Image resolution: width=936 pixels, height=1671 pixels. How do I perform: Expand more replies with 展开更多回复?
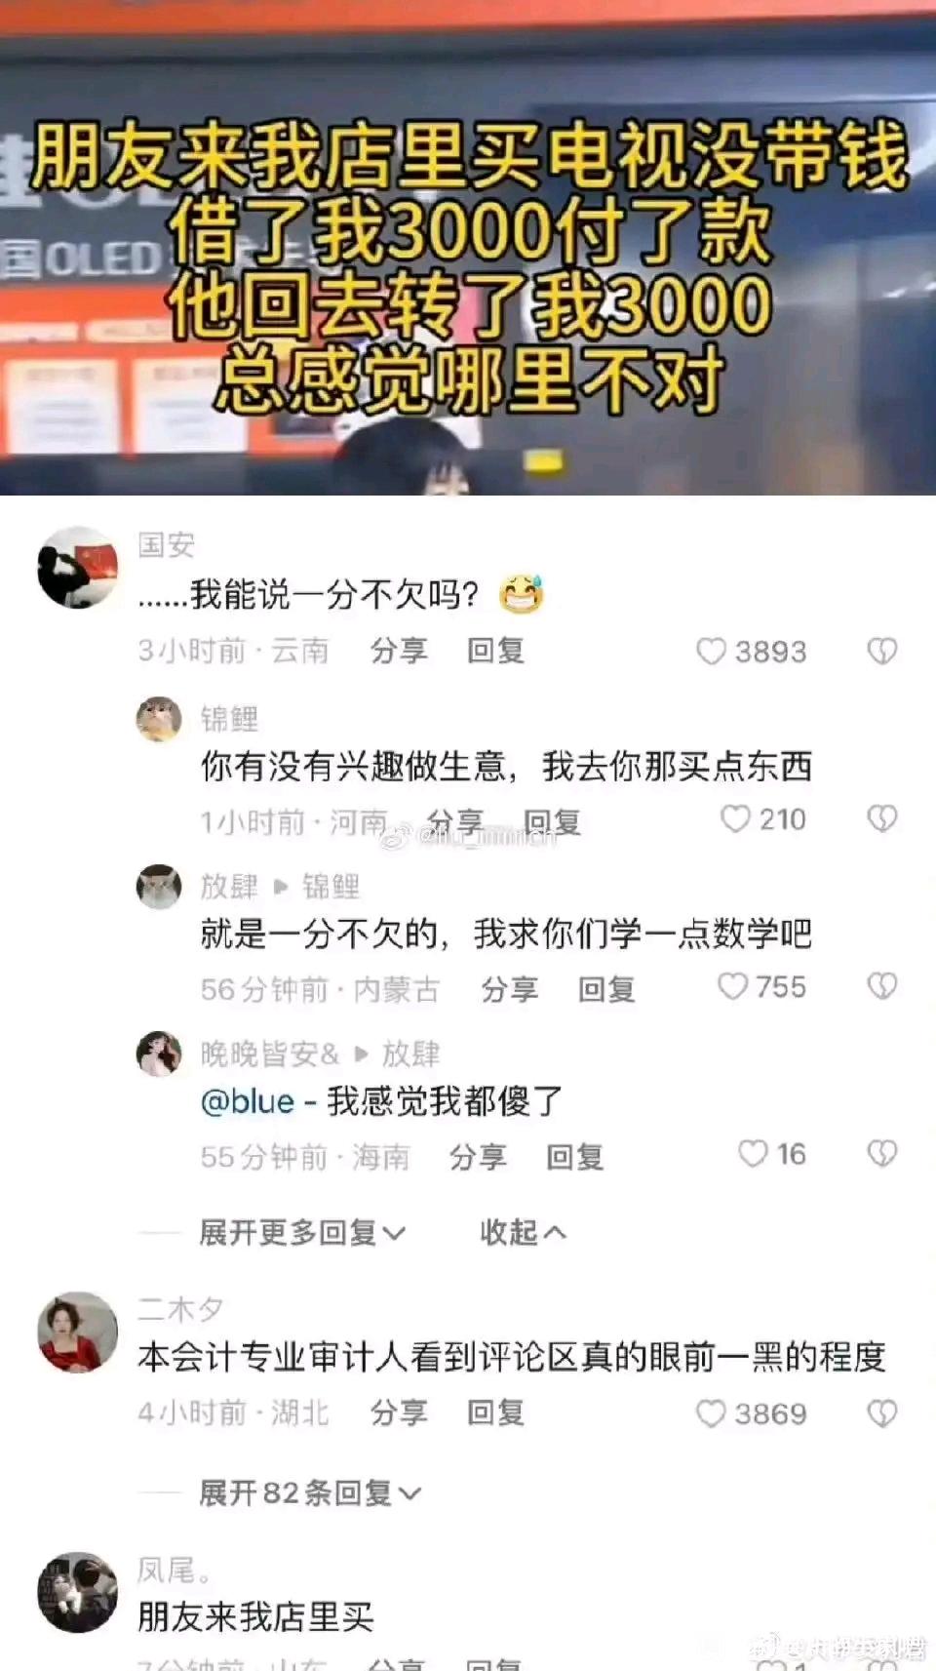(x=302, y=1233)
